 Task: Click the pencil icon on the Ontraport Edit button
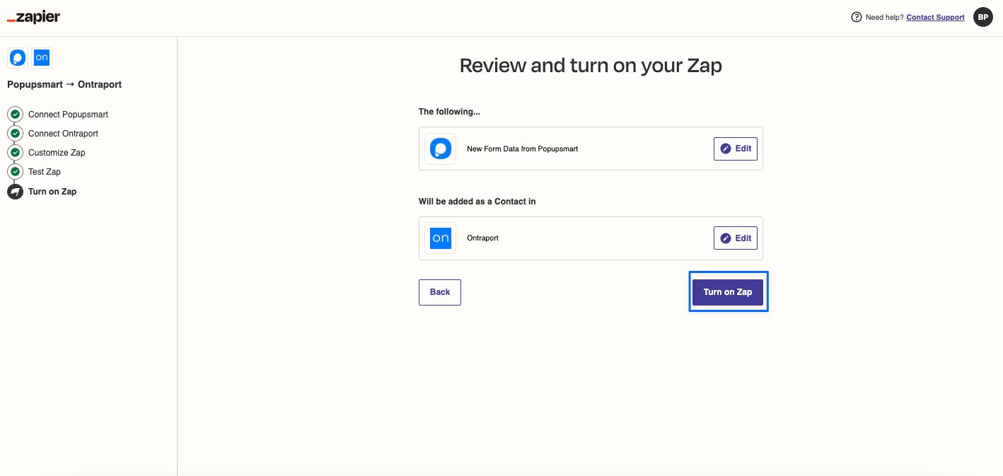point(725,238)
